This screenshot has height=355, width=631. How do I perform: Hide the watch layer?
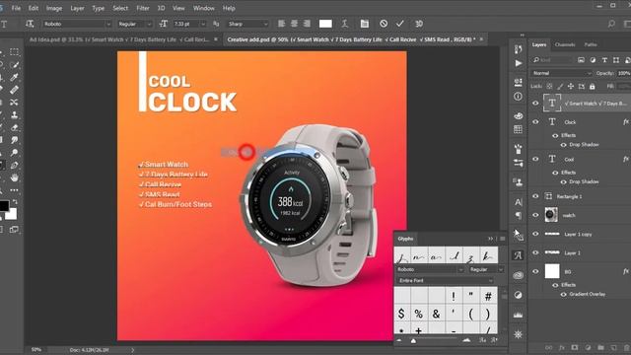pyautogui.click(x=535, y=215)
